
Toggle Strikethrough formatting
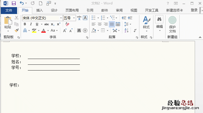point(47,24)
